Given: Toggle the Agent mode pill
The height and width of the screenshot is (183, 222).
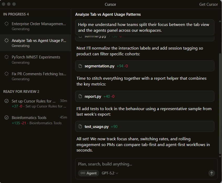Looking at the screenshot, I should 89,173.
